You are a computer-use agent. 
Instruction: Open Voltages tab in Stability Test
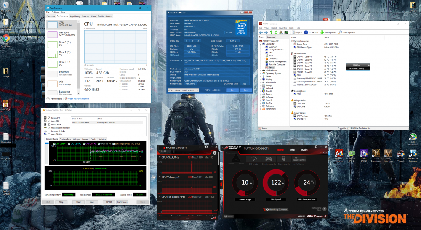pyautogui.click(x=77, y=140)
